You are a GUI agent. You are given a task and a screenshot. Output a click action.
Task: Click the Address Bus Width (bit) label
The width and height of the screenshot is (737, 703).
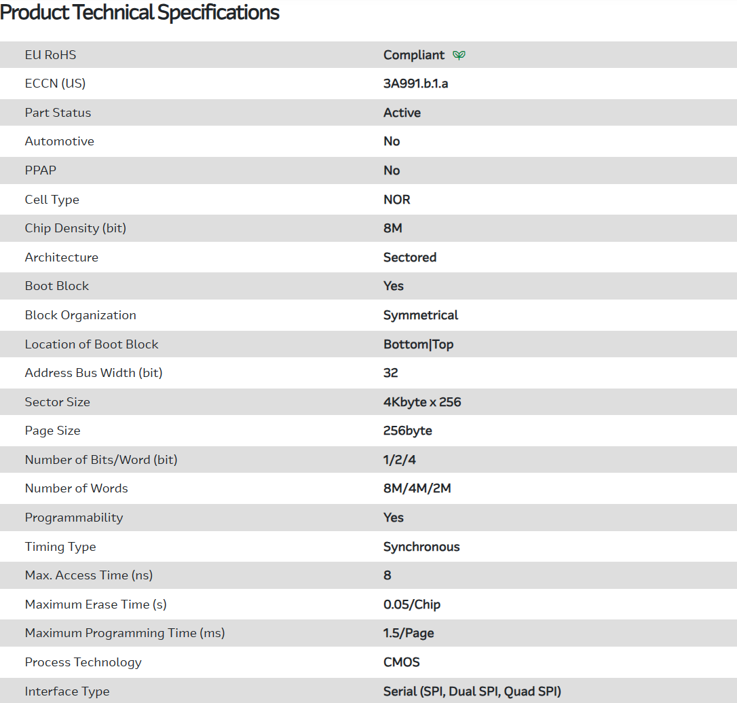click(x=94, y=373)
